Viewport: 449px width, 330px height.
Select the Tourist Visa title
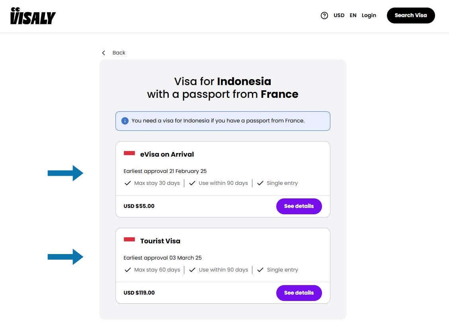pyautogui.click(x=160, y=241)
